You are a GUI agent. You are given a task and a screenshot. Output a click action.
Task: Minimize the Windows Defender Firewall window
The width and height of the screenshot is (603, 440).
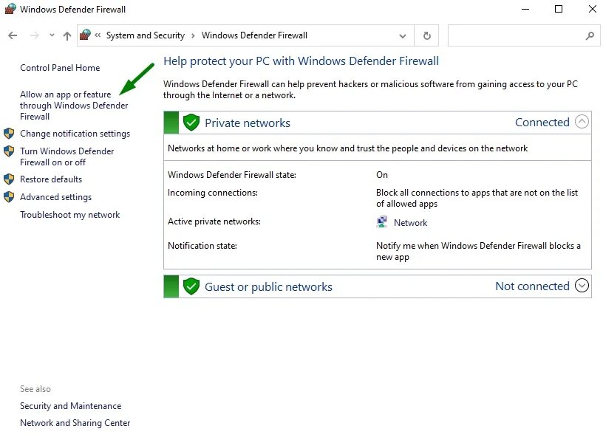point(525,9)
